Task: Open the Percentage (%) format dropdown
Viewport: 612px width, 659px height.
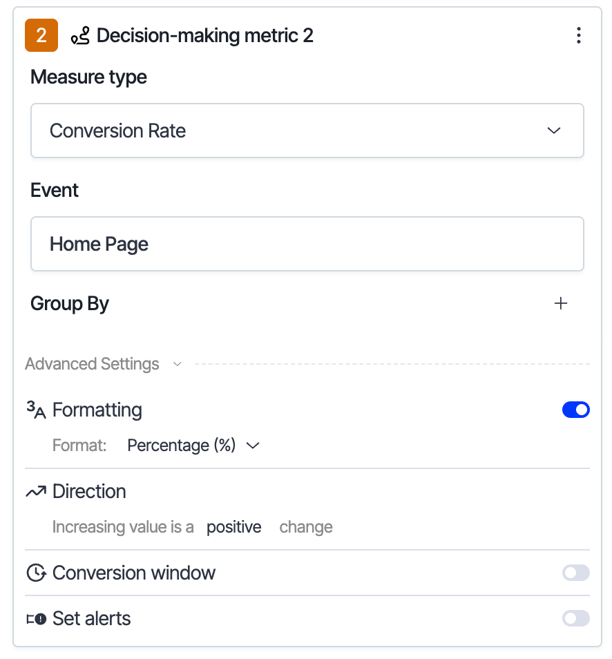Action: click(193, 446)
